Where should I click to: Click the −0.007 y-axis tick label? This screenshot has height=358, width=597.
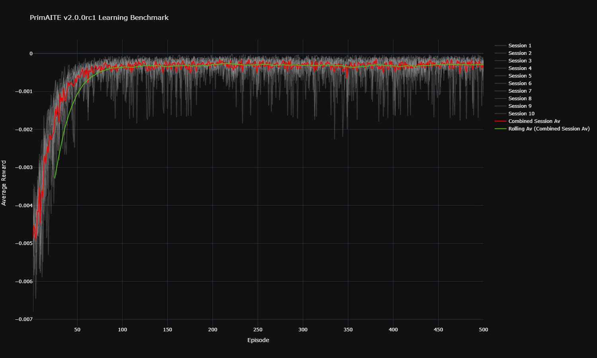coord(23,319)
